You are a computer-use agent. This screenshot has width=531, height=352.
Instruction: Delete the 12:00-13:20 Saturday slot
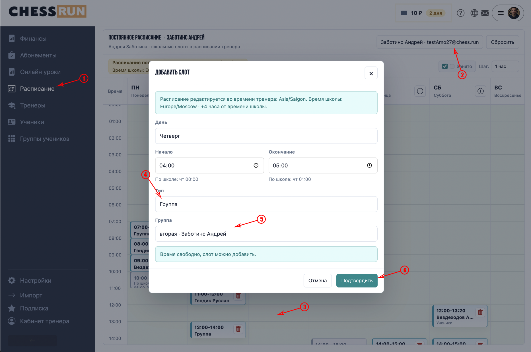click(480, 312)
